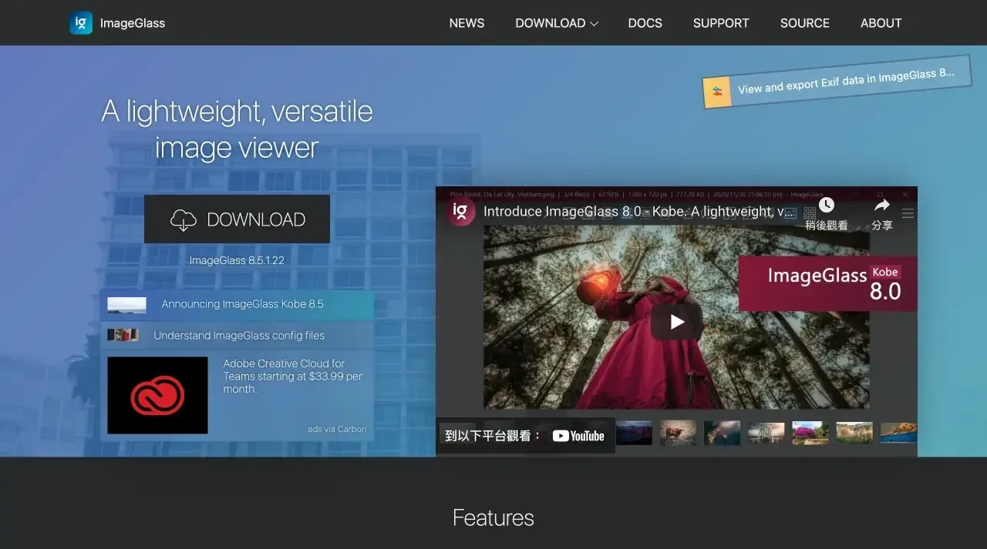
Task: Click the ImageGlass logo icon in header
Action: 81,23
